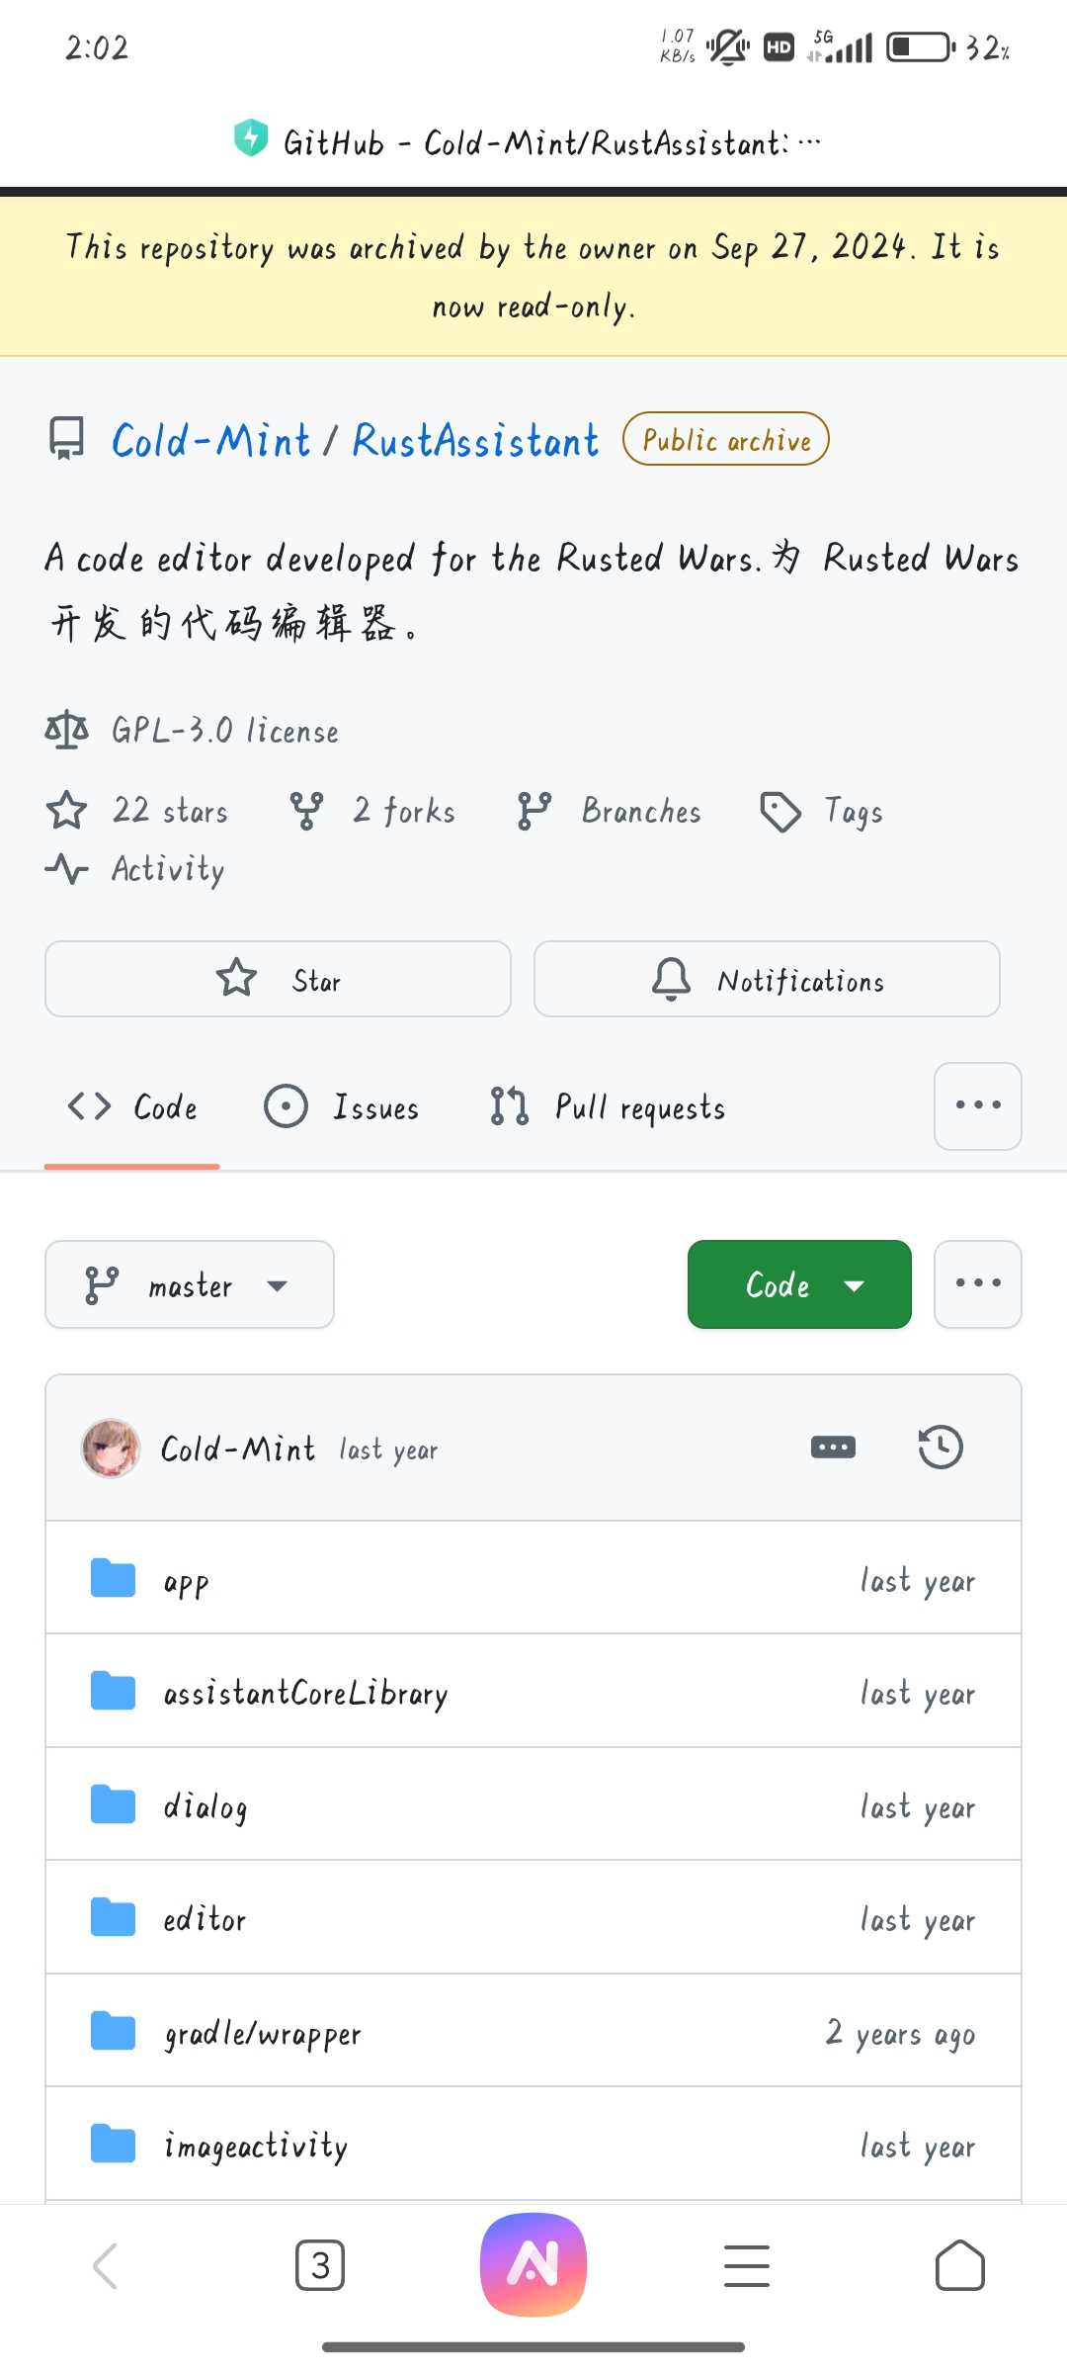
Task: Open the browser tabs counter
Action: coord(320,2265)
